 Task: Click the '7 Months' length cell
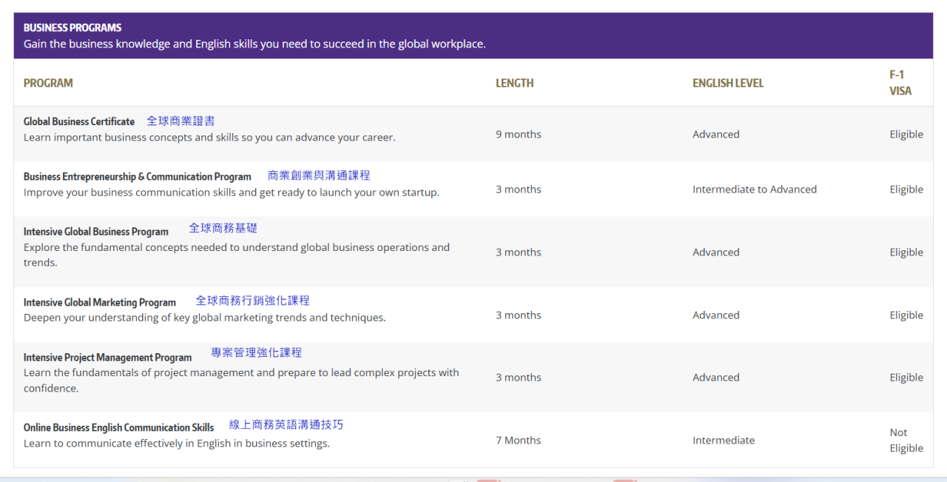coord(518,441)
